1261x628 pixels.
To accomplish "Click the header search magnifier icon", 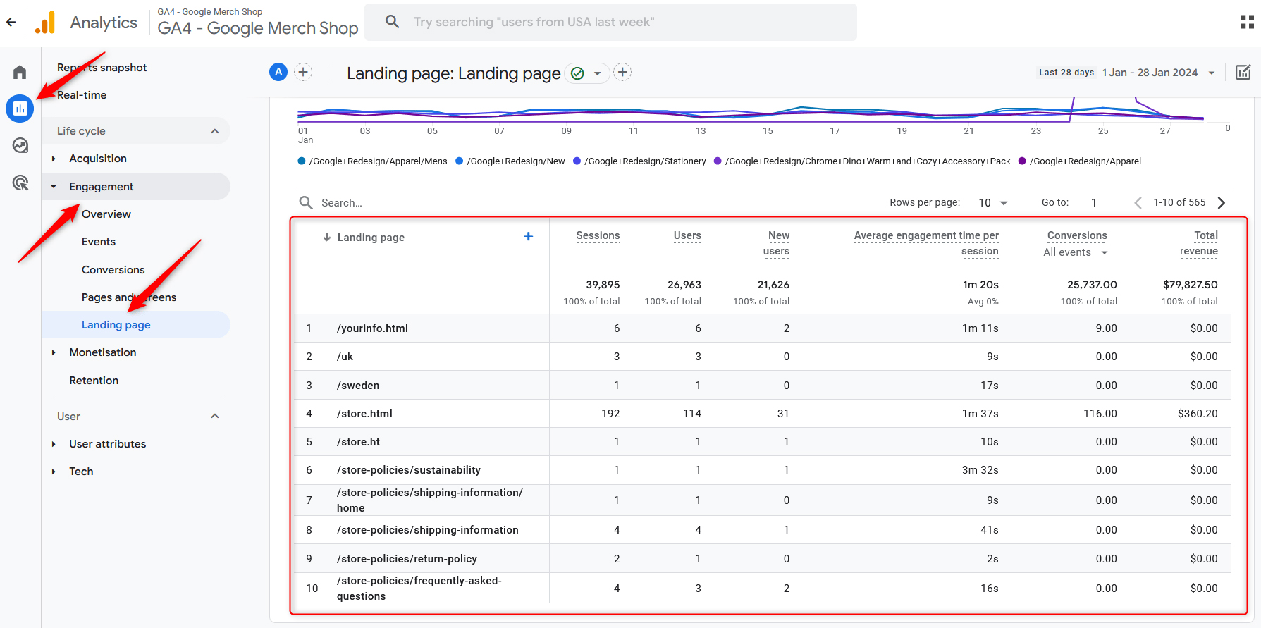I will (393, 22).
